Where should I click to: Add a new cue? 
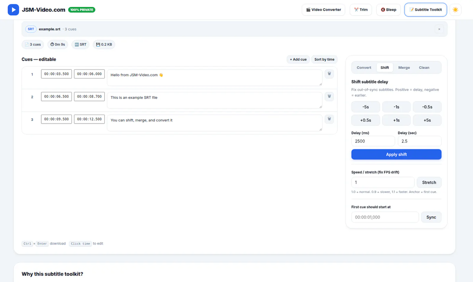298,59
